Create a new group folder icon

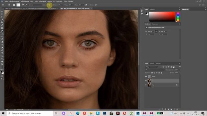tap(171, 109)
